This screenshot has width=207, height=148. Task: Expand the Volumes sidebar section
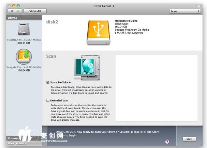click(13, 138)
